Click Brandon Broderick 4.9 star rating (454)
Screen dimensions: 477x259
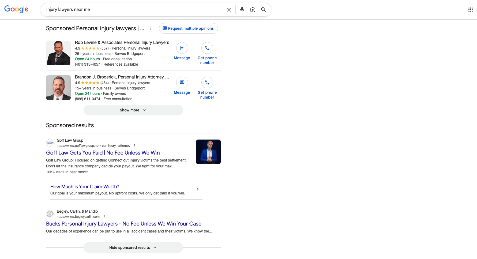pos(92,83)
